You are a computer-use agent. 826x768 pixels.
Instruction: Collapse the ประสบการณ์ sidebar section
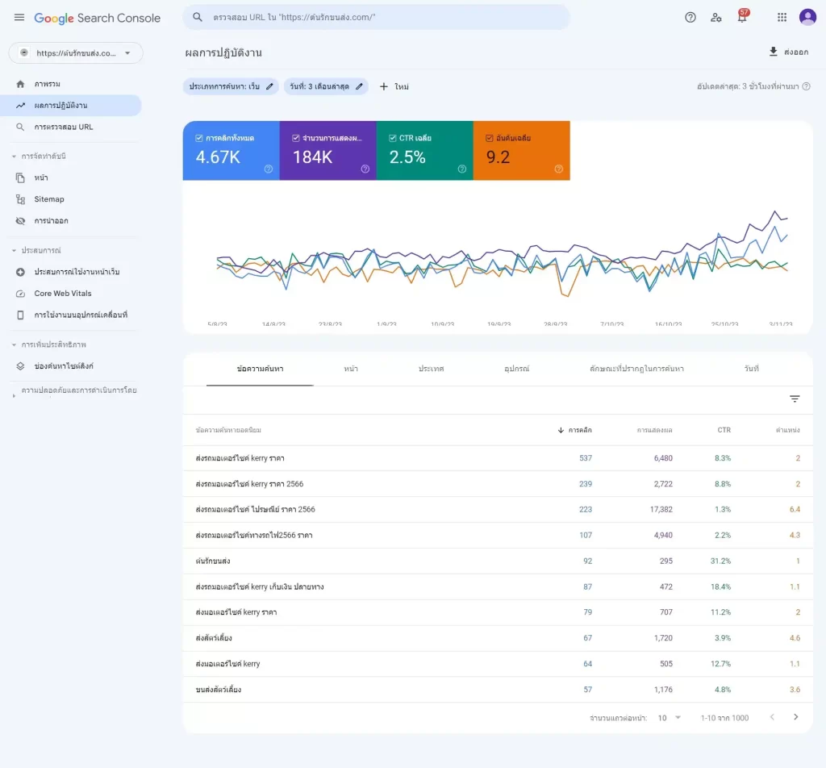pyautogui.click(x=14, y=251)
